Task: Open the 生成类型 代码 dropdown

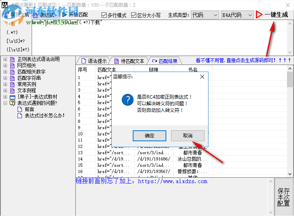Action: (205, 15)
